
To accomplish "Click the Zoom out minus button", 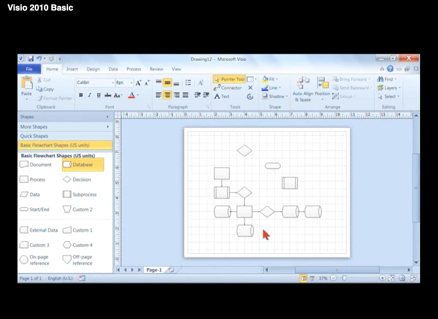I will (x=334, y=278).
